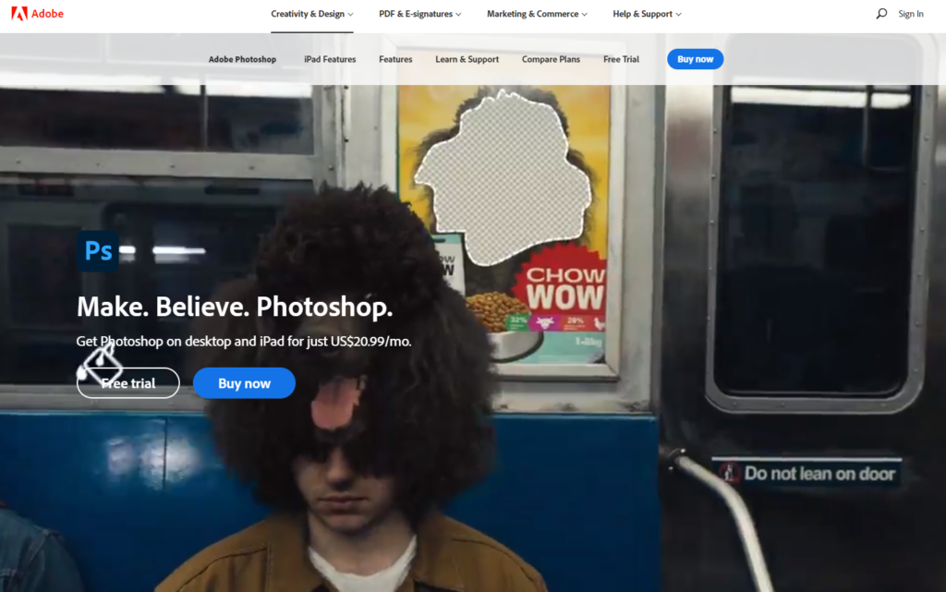Click the Sign In link
The width and height of the screenshot is (946, 592).
[x=910, y=14]
